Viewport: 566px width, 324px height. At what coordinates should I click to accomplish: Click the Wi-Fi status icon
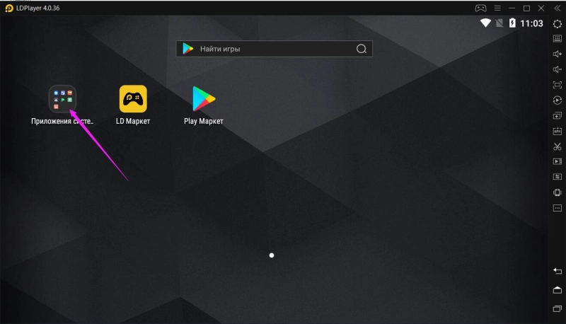click(485, 23)
